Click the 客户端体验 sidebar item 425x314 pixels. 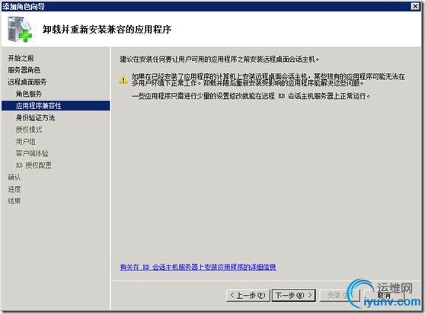[x=32, y=153]
